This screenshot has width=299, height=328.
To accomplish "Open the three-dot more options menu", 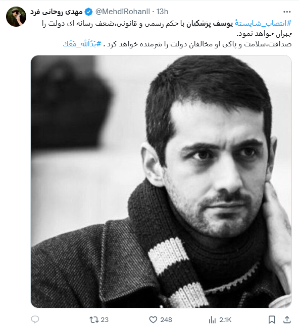I will pos(287,12).
